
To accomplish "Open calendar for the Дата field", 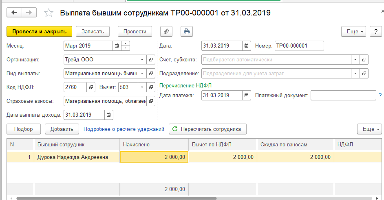I will point(246,46).
